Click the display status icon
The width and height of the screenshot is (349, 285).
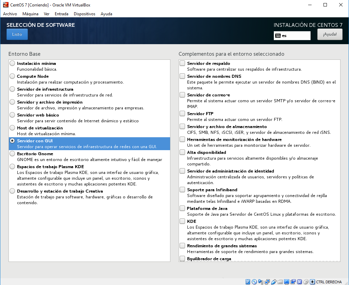[x=286, y=282]
